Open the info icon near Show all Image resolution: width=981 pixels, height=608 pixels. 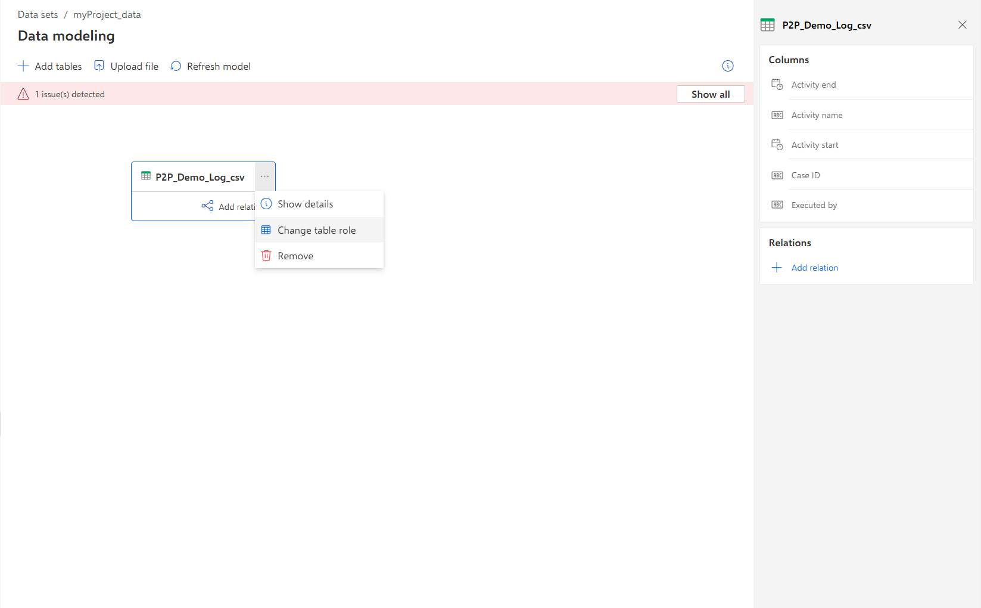(x=728, y=66)
